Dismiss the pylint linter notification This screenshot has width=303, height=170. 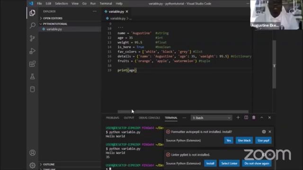(x=270, y=154)
